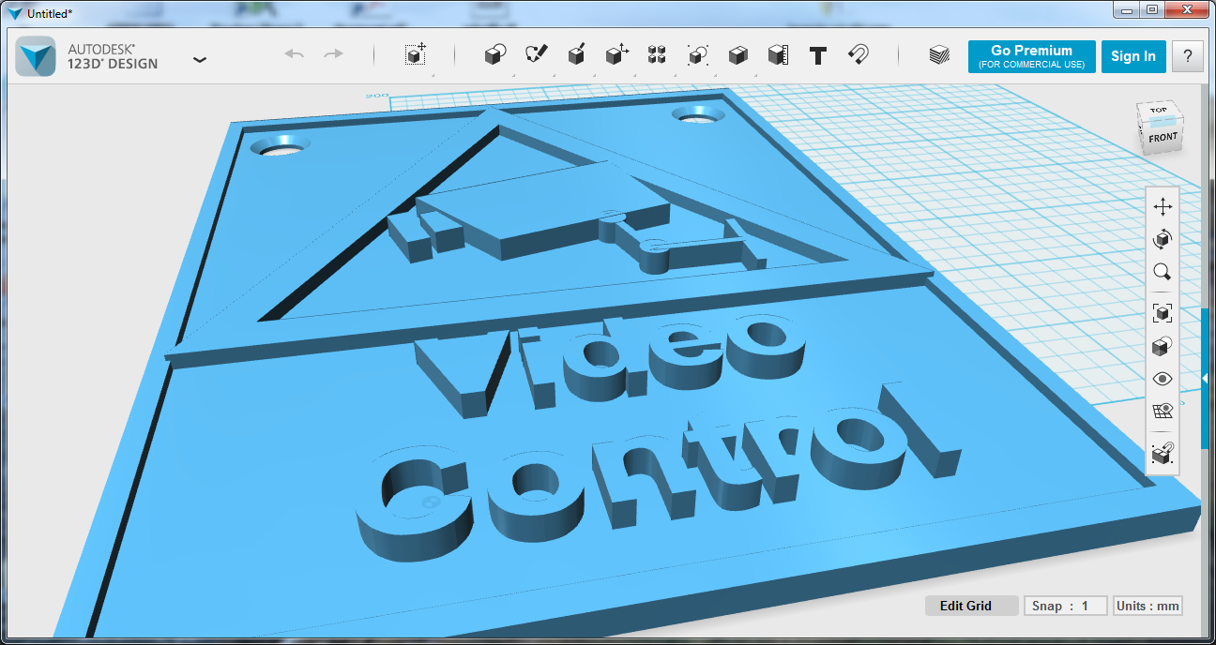Select the Text tool
The height and width of the screenshot is (645, 1216).
point(818,55)
